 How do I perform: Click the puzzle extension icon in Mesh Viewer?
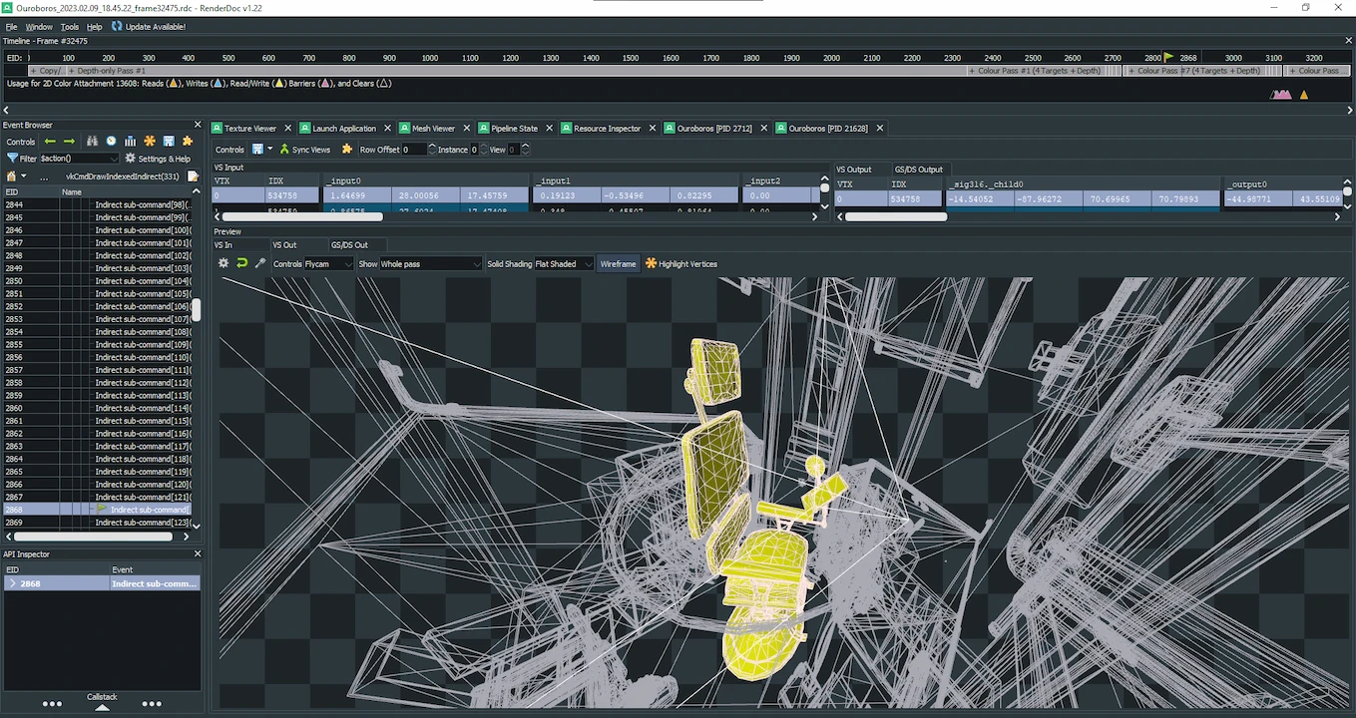pyautogui.click(x=347, y=150)
